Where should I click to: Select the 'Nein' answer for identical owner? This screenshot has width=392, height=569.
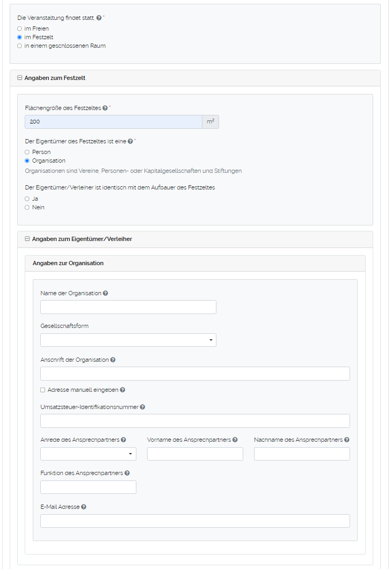click(x=27, y=207)
